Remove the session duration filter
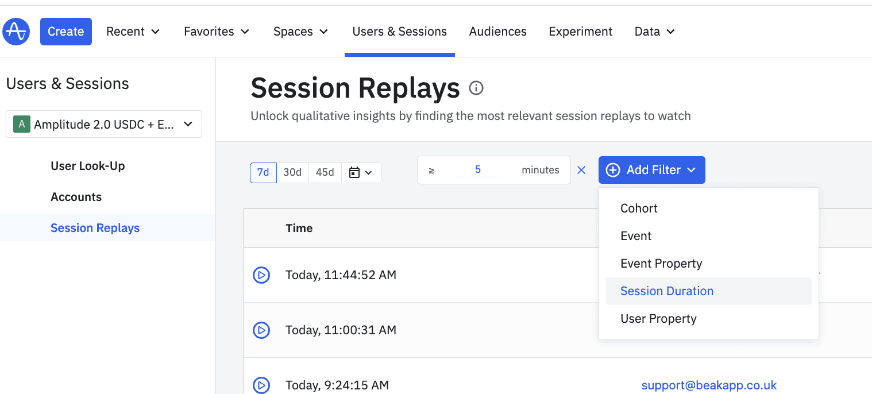872x394 pixels. [x=581, y=170]
